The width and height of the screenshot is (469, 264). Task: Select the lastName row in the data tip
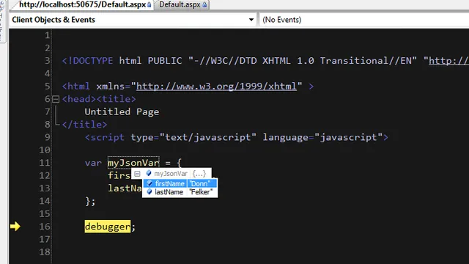(x=180, y=192)
